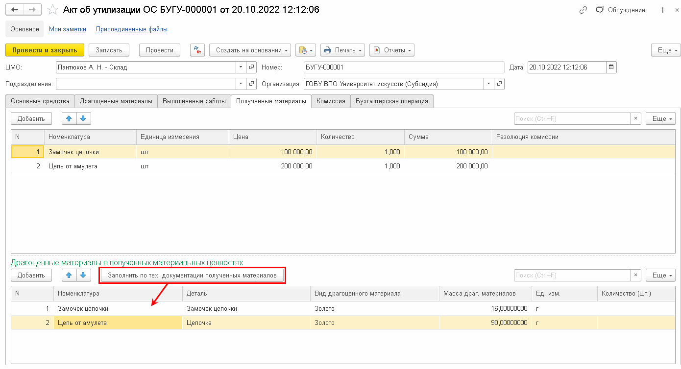The height and width of the screenshot is (369, 681).
Task: Select the Цепочка detail cell
Action: click(246, 323)
